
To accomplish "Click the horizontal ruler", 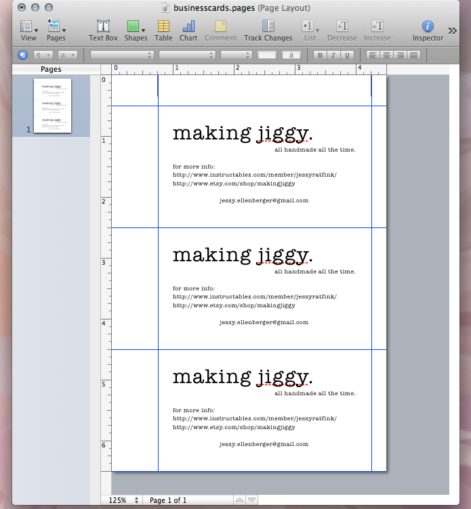I will (x=249, y=70).
